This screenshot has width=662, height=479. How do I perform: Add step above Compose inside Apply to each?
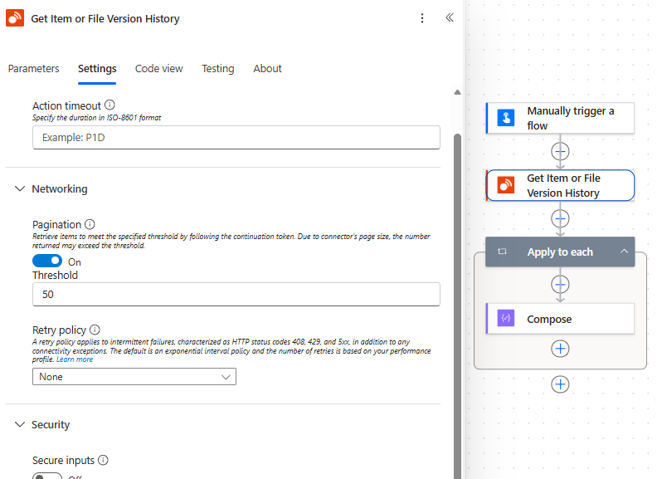[x=560, y=284]
